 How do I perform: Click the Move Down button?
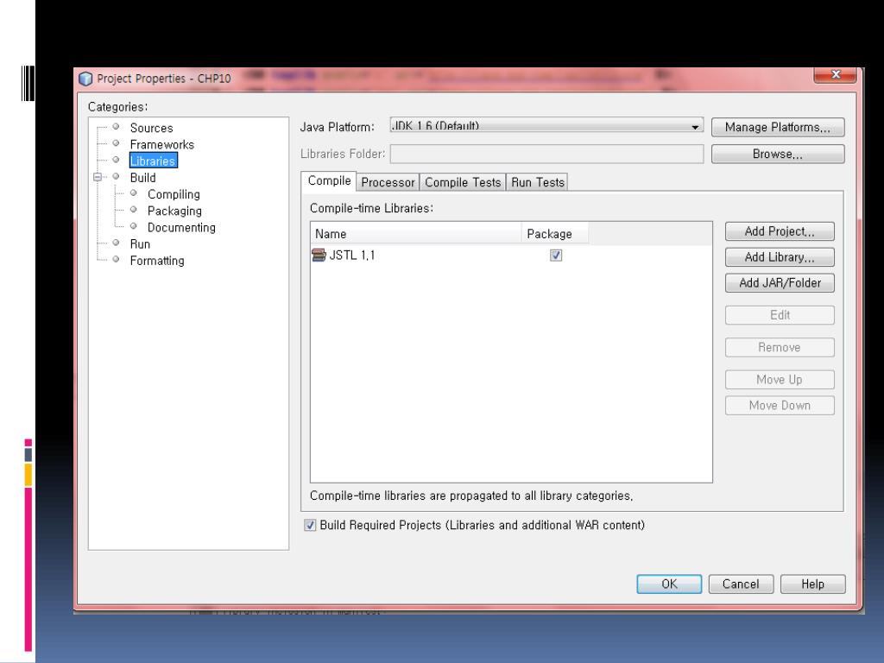coord(780,406)
